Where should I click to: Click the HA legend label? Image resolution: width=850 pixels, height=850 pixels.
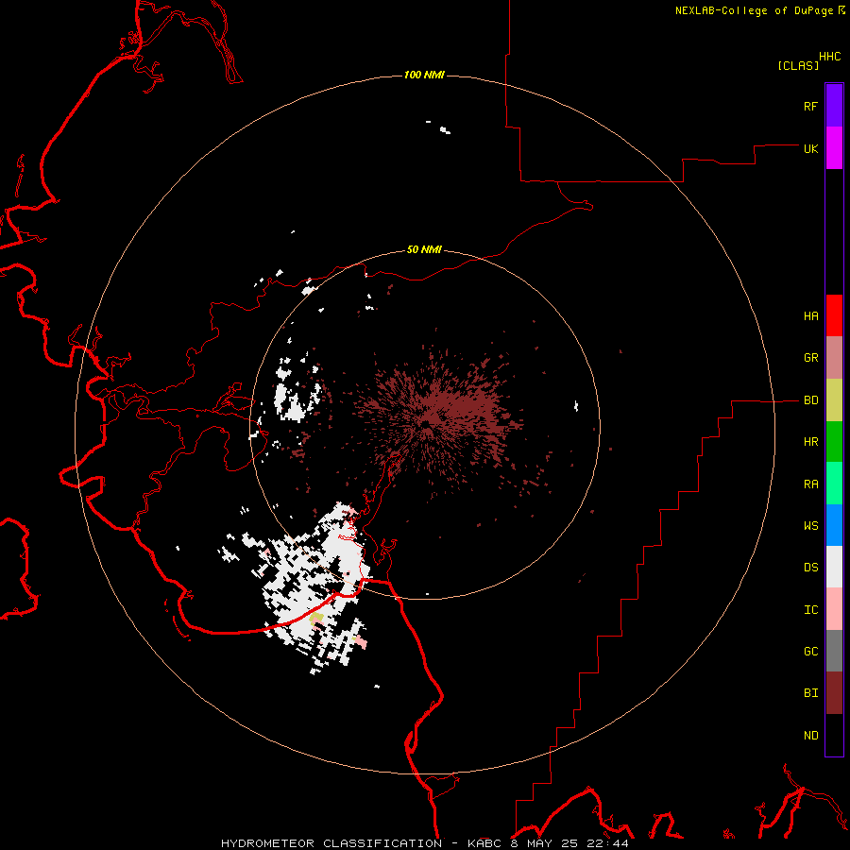pyautogui.click(x=810, y=316)
